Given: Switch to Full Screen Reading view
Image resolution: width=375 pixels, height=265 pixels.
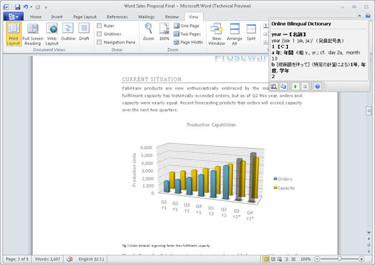Looking at the screenshot, I should click(x=33, y=34).
